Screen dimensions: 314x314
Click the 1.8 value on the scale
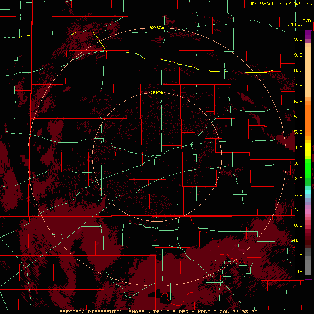coord(298,194)
